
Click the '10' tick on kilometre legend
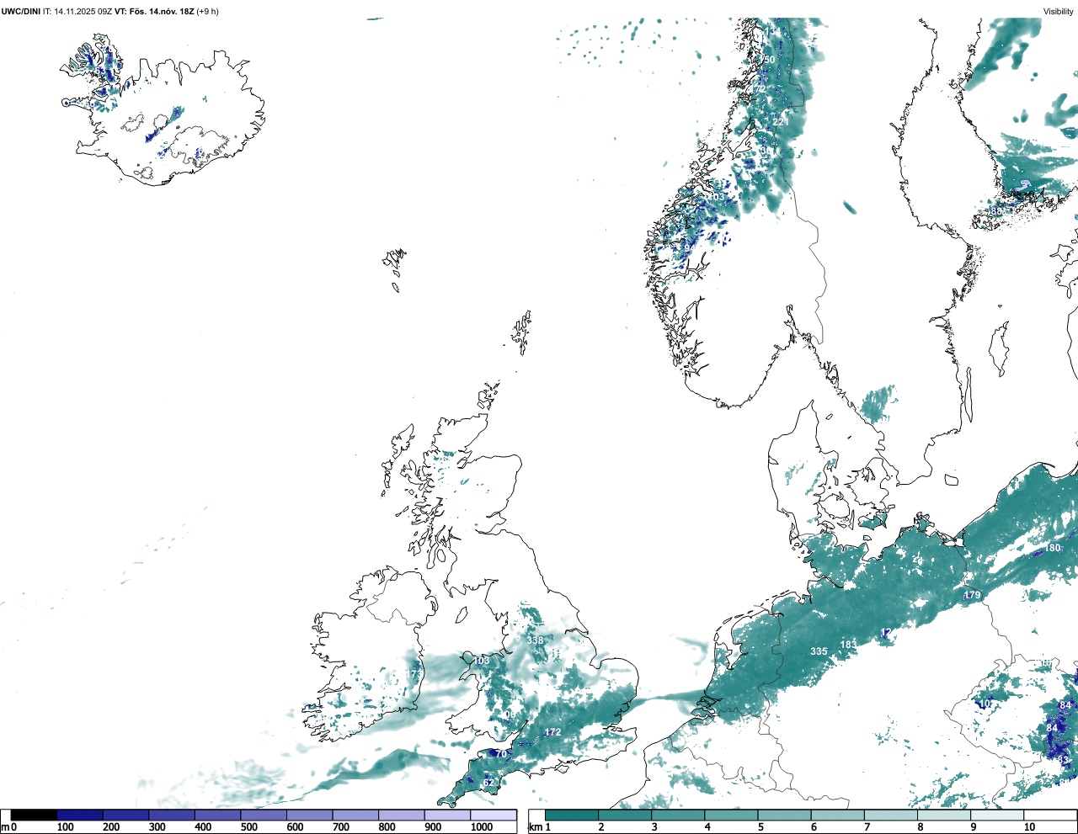pos(1029,827)
